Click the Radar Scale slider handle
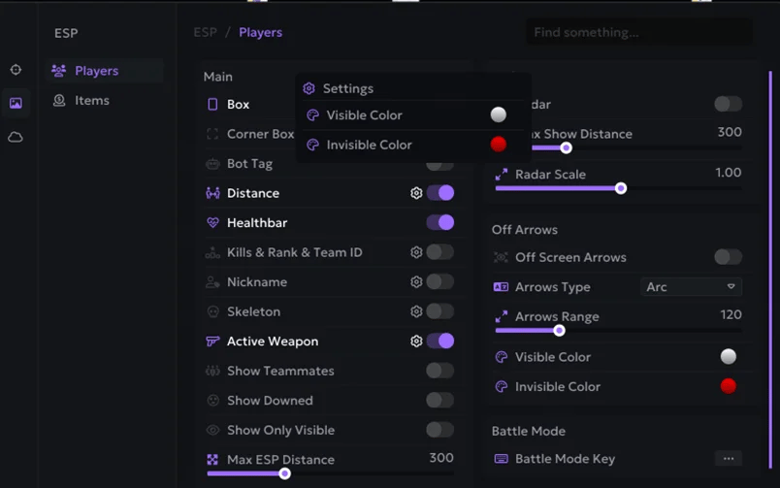This screenshot has width=780, height=488. pyautogui.click(x=621, y=188)
